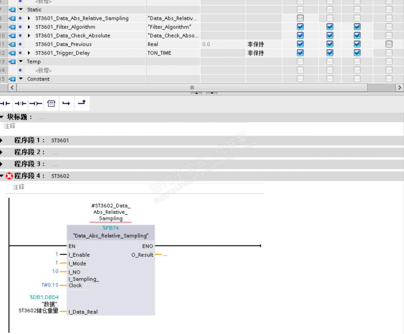Expand 程序段 1 ST3601 network
Screen dimensions: 404x334
coord(2,140)
